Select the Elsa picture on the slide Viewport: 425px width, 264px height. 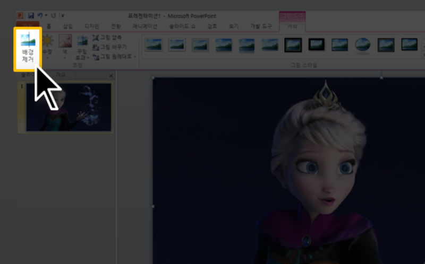[x=288, y=170]
